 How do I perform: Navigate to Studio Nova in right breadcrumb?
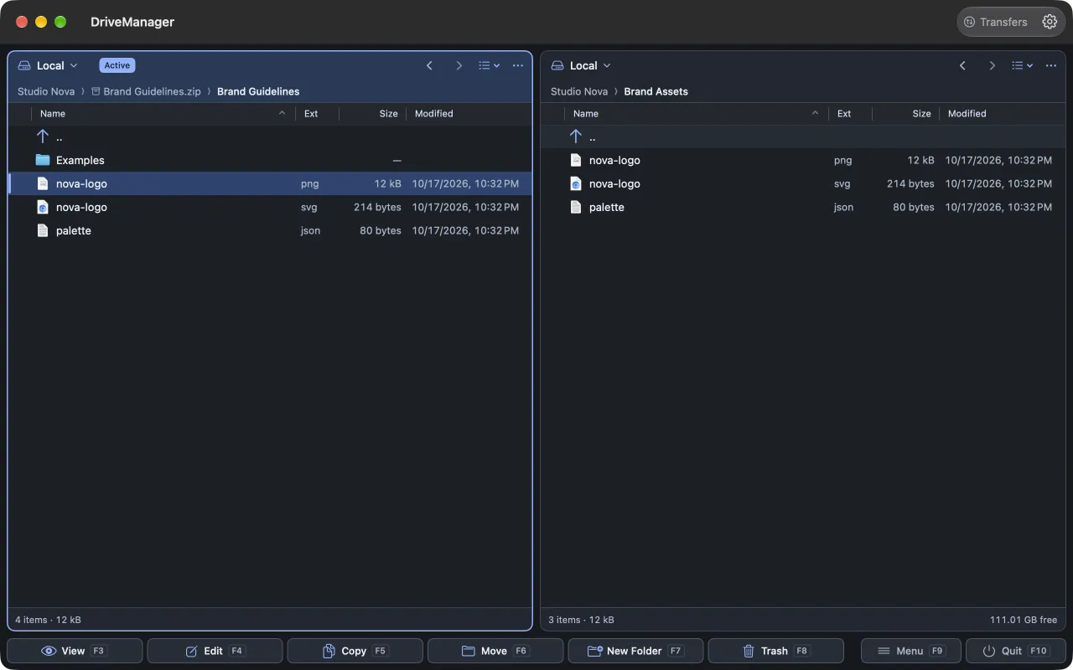579,91
